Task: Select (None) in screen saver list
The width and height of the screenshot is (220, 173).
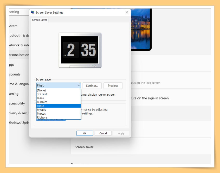Action: pos(59,90)
